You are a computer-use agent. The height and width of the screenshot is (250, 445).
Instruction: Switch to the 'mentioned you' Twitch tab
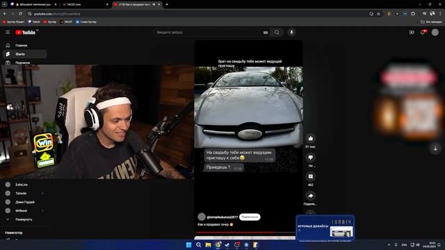point(34,5)
